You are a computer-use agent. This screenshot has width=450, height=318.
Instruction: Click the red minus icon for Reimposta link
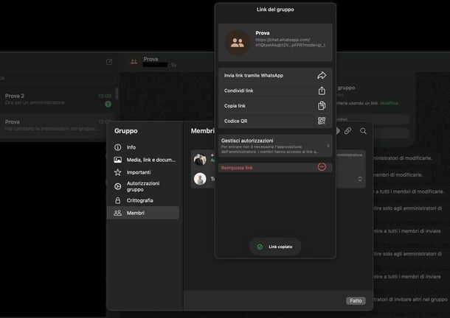pos(322,167)
